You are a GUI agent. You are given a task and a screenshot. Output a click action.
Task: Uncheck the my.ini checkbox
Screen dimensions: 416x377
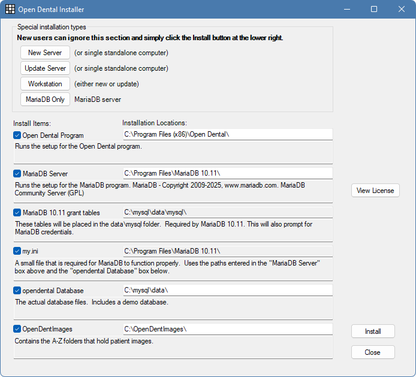pos(17,251)
